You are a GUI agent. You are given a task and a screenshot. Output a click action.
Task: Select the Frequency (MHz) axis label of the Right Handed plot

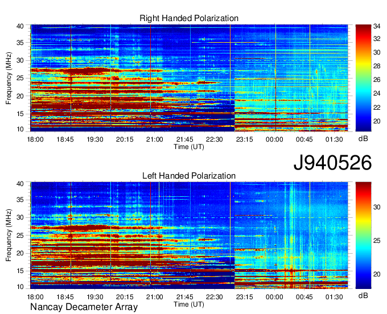point(9,78)
